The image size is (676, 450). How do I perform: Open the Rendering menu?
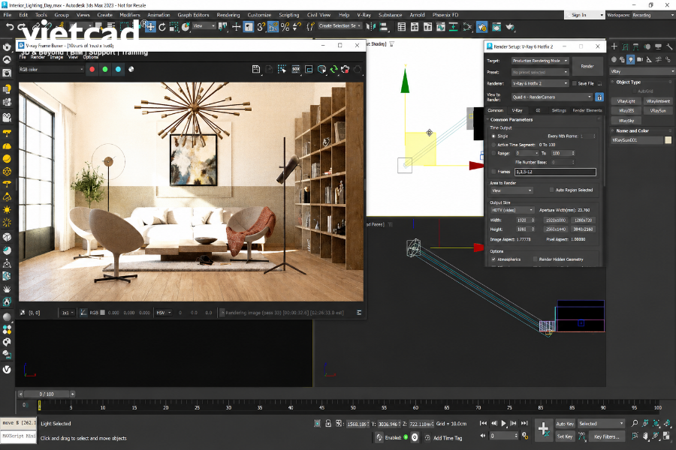click(228, 15)
